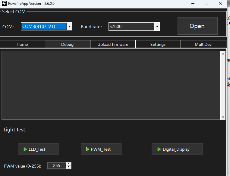
Task: Click the PWM value (0-255) label
Action: point(22,166)
